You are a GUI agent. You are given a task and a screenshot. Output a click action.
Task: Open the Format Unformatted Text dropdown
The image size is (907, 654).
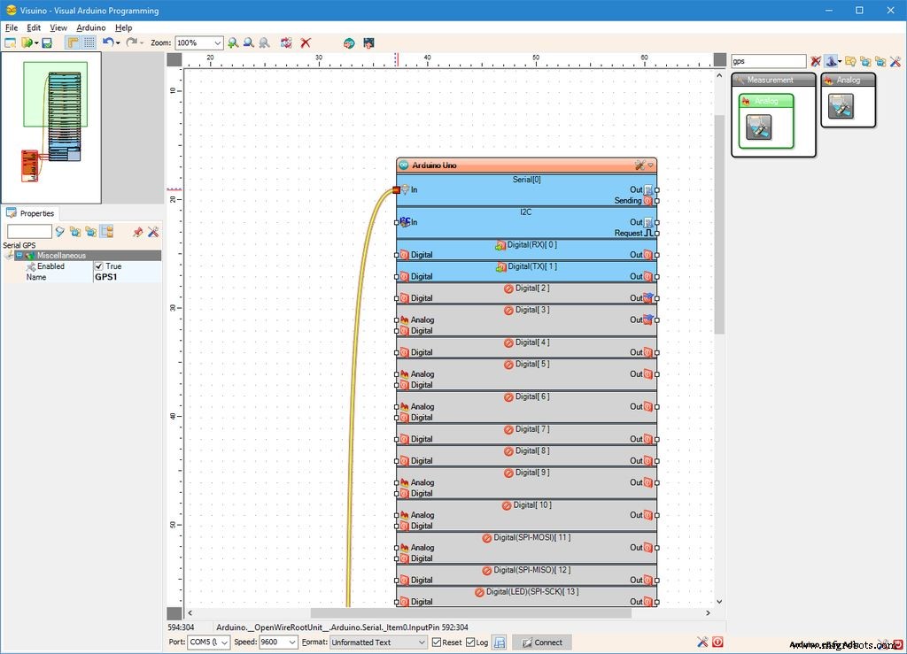coord(422,642)
